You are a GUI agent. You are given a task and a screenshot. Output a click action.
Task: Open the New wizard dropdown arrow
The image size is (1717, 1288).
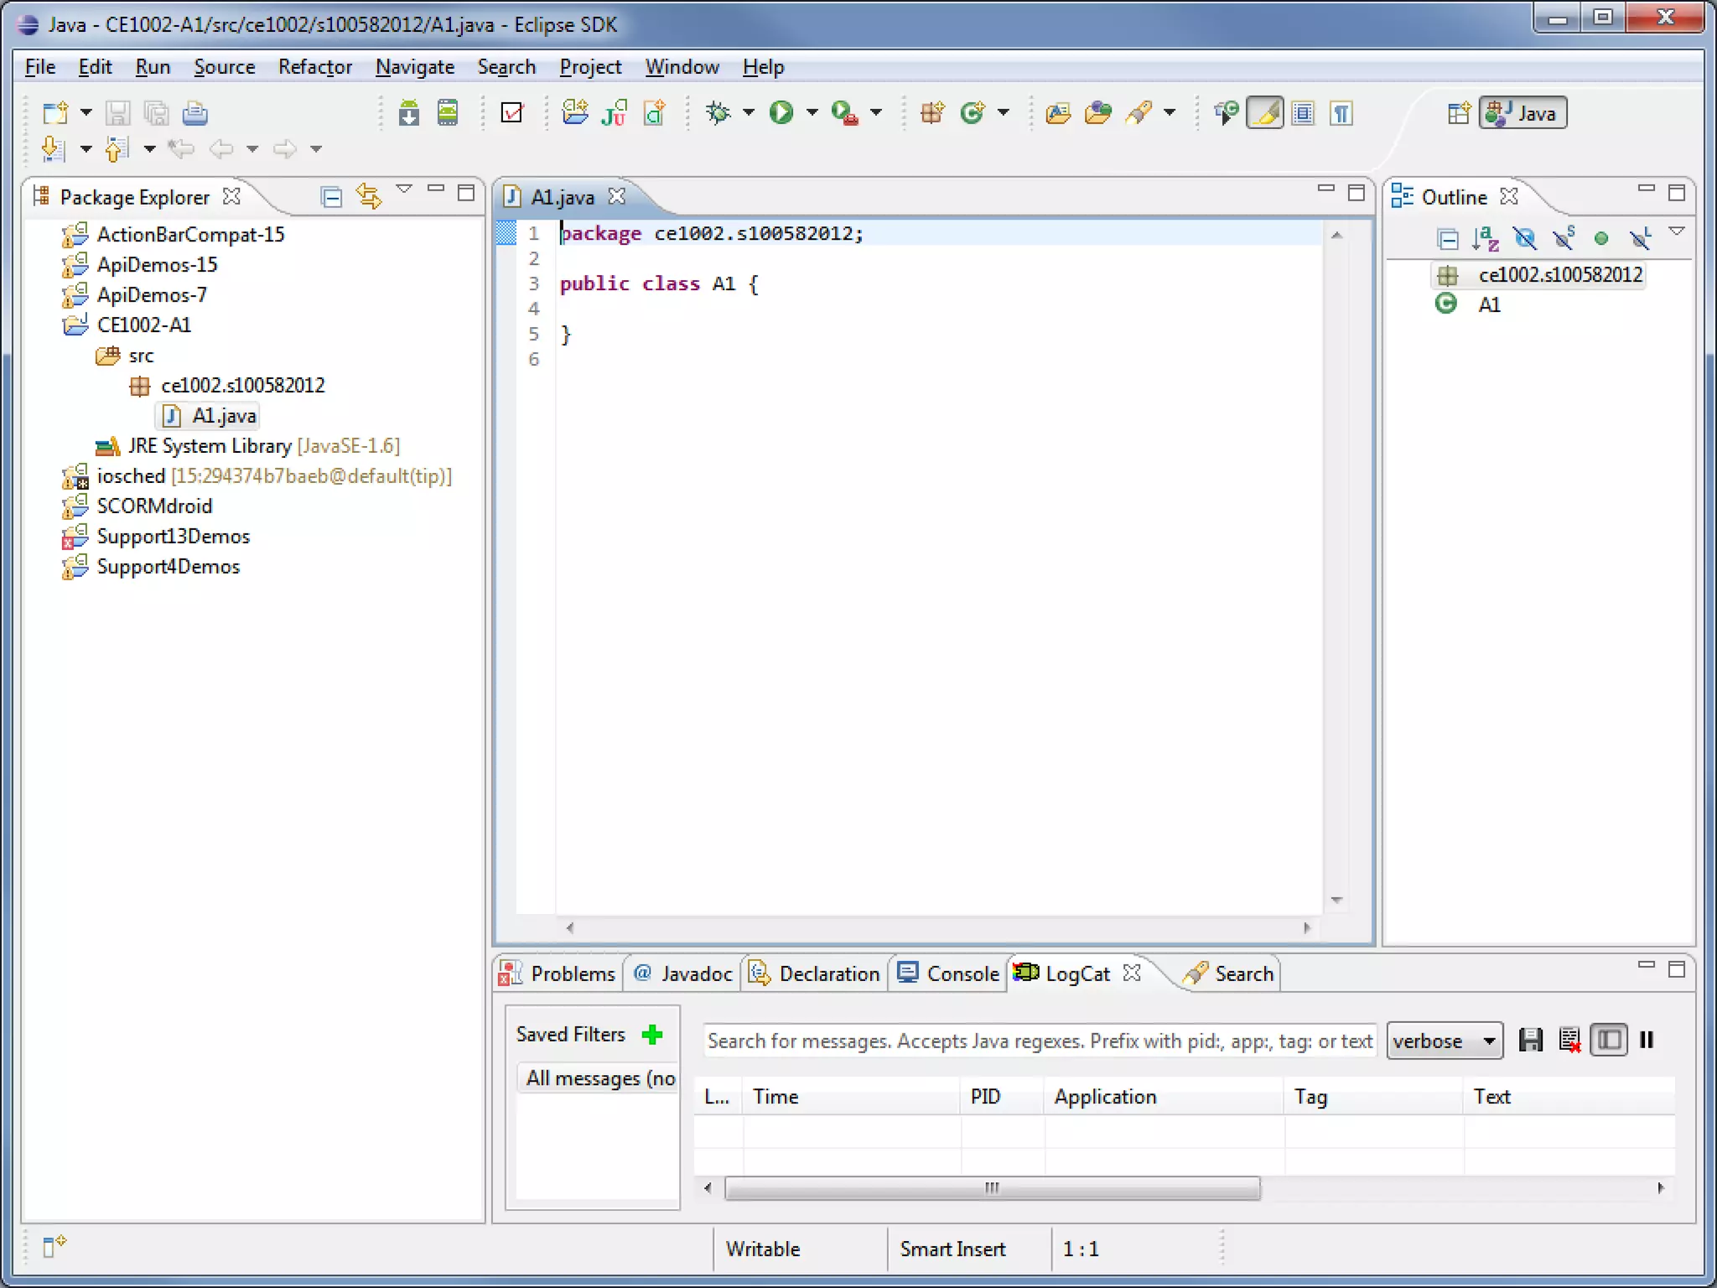86,112
